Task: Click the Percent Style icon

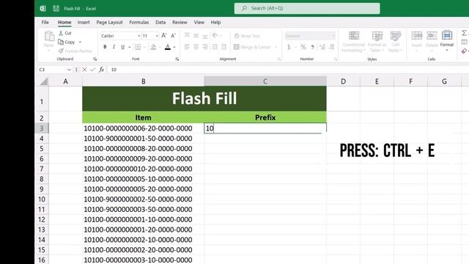Action: tap(303, 47)
